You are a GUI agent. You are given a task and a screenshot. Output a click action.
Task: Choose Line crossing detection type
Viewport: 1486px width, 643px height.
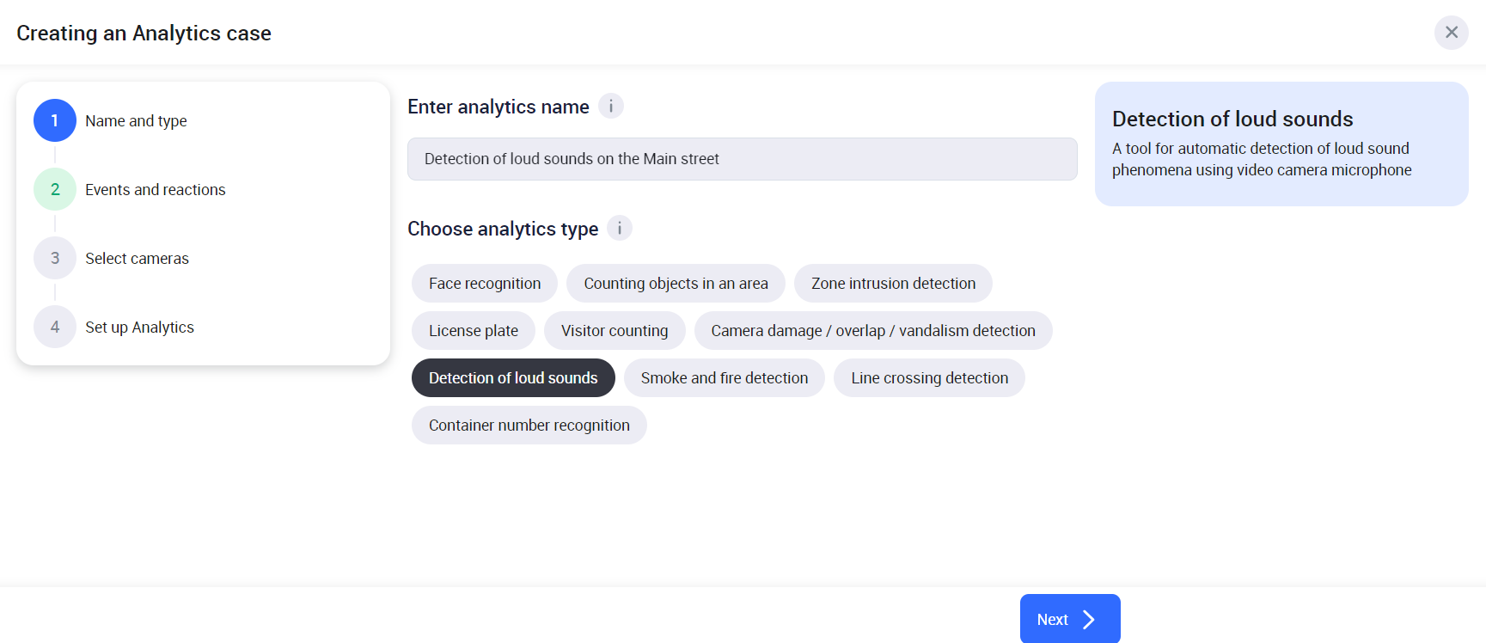point(929,378)
